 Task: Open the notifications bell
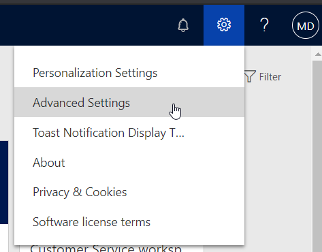point(183,25)
